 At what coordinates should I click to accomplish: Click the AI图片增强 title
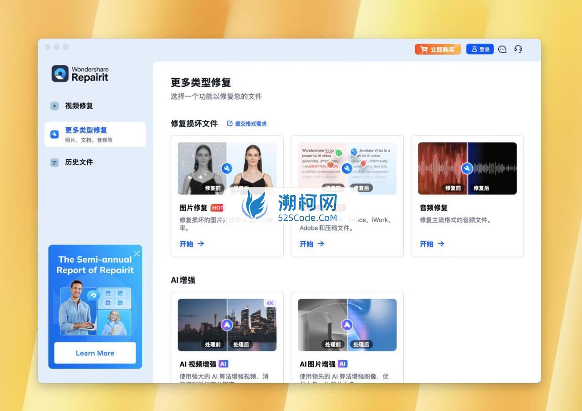pyautogui.click(x=317, y=364)
